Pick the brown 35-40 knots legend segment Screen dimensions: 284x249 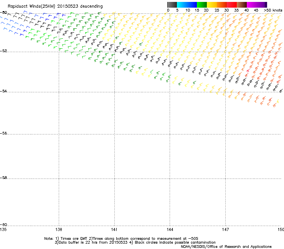pyautogui.click(x=242, y=5)
